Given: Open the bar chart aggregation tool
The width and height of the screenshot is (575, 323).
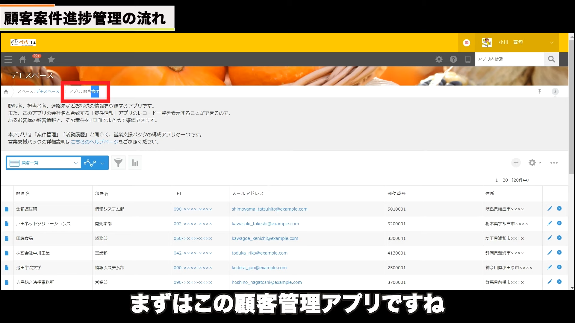Looking at the screenshot, I should [x=135, y=163].
